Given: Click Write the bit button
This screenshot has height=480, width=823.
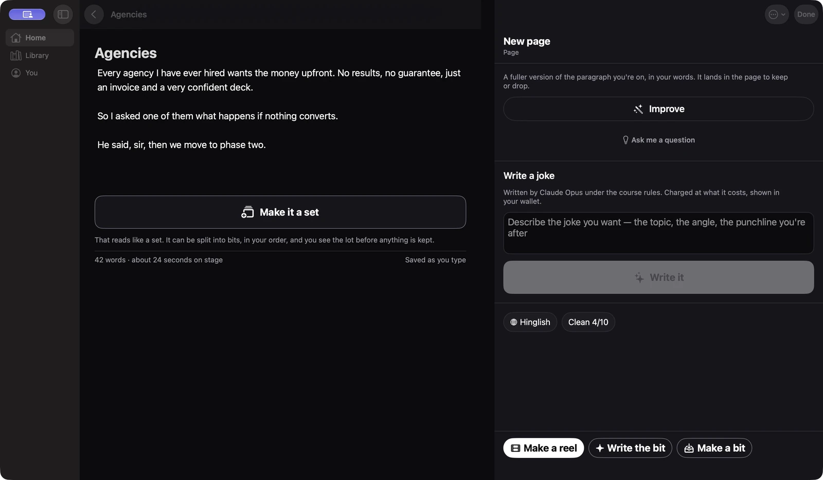Looking at the screenshot, I should click(630, 448).
